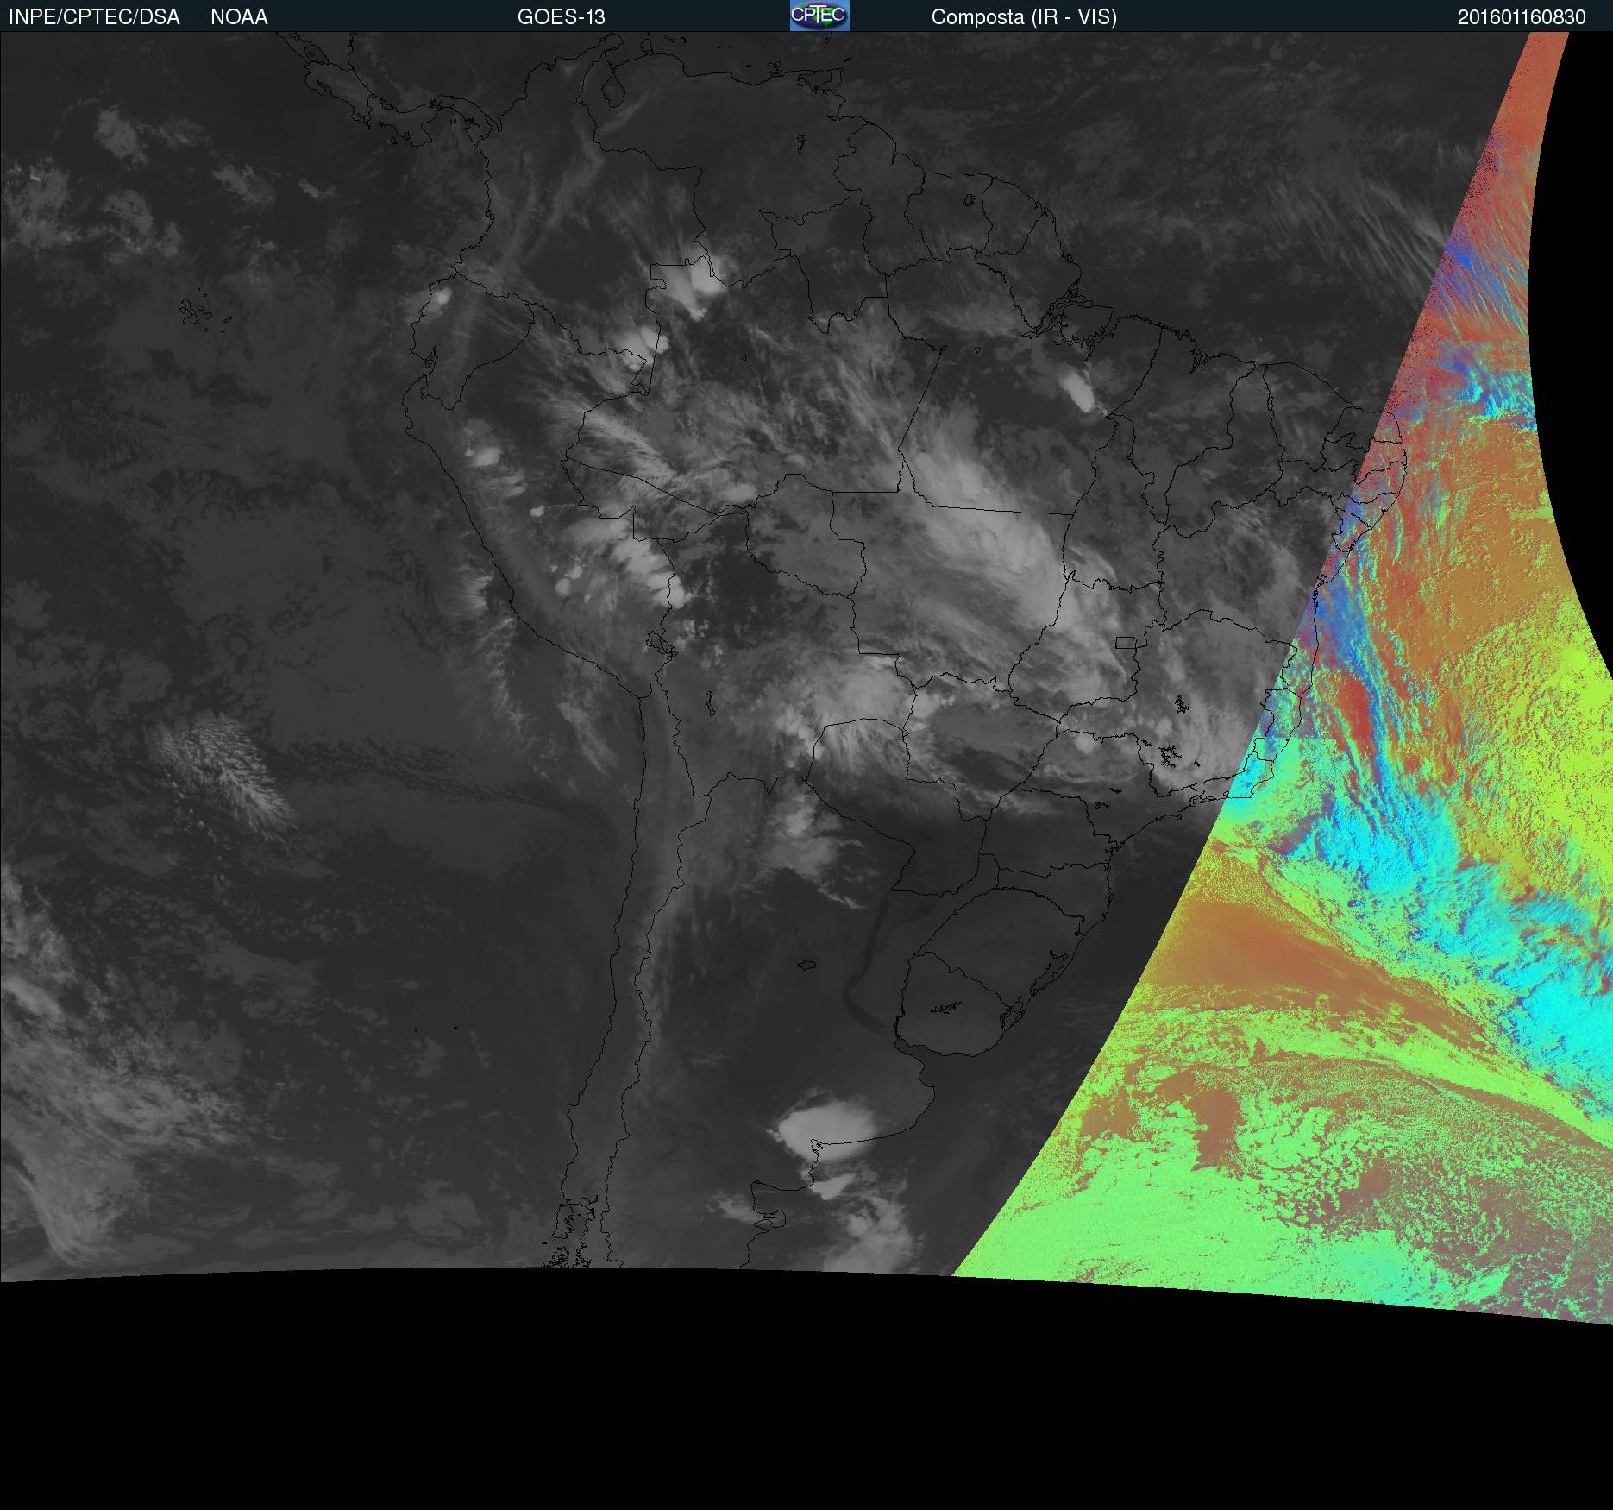Click the Galápagos Islands outline in the Pacific
1613x1510 pixels.
(x=197, y=312)
